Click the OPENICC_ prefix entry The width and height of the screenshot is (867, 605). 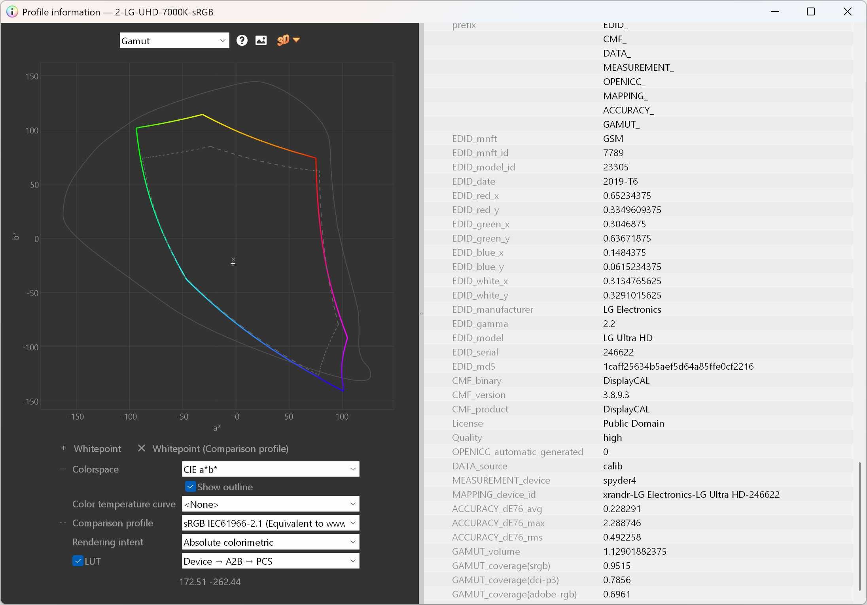624,81
